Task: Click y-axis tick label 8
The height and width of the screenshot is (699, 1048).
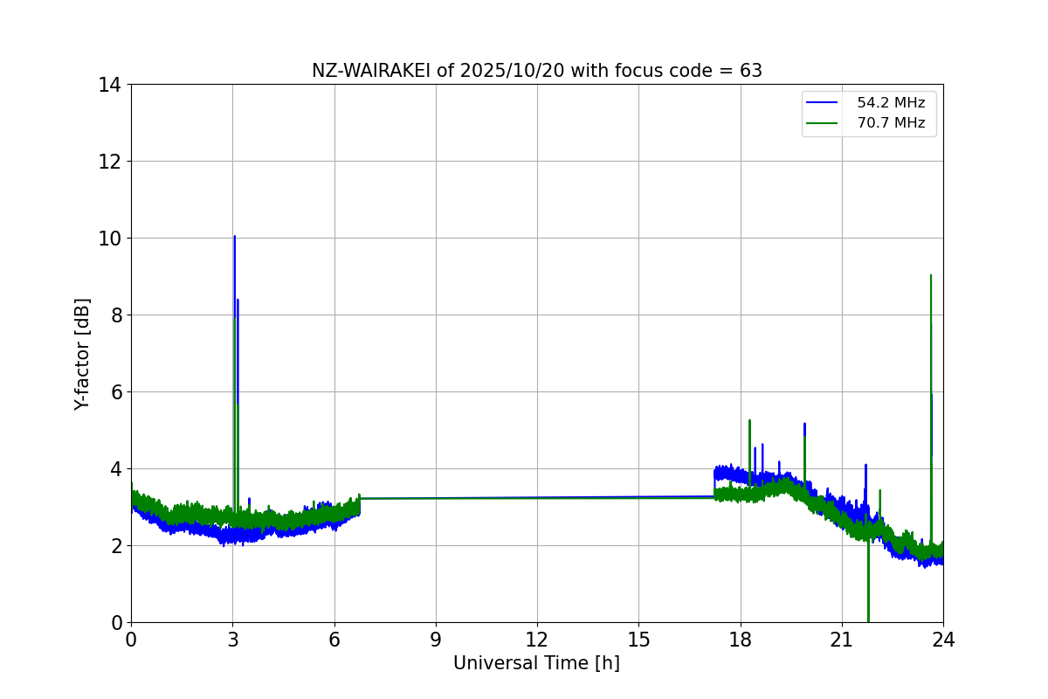Action: 114,315
